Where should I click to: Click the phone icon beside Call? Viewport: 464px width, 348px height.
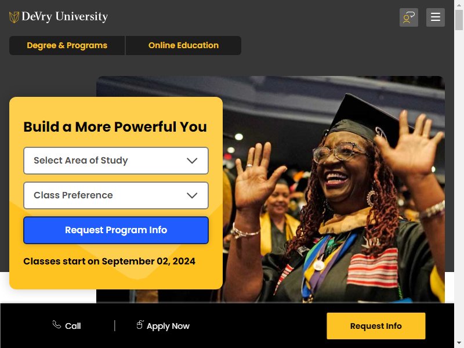pos(56,324)
